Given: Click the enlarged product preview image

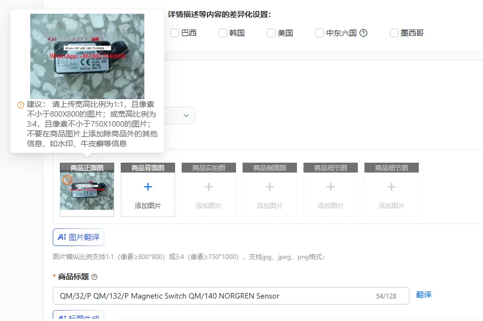Looking at the screenshot, I should (87, 56).
